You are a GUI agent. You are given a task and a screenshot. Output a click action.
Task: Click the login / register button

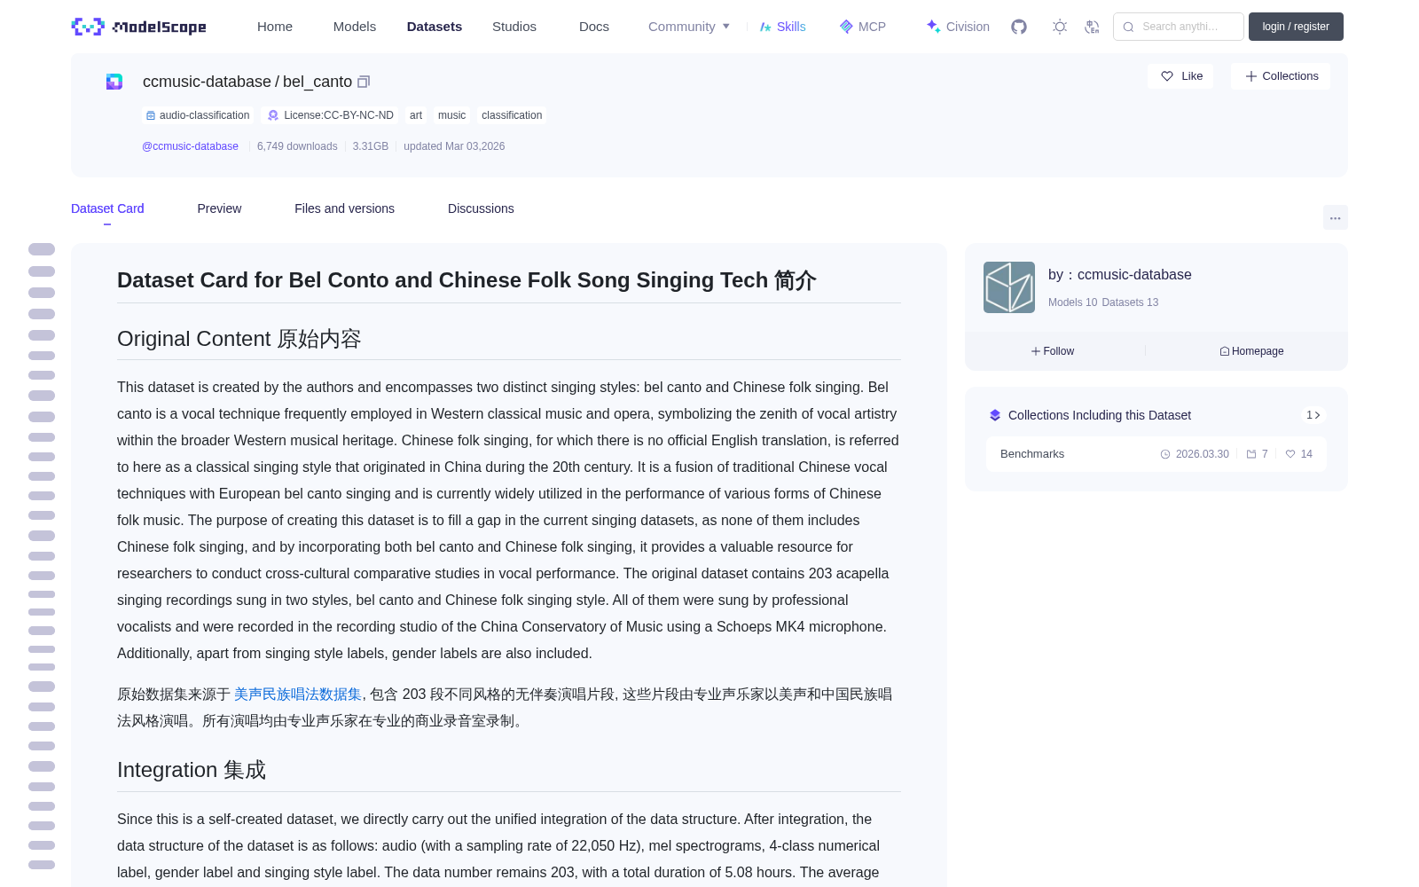(1296, 27)
